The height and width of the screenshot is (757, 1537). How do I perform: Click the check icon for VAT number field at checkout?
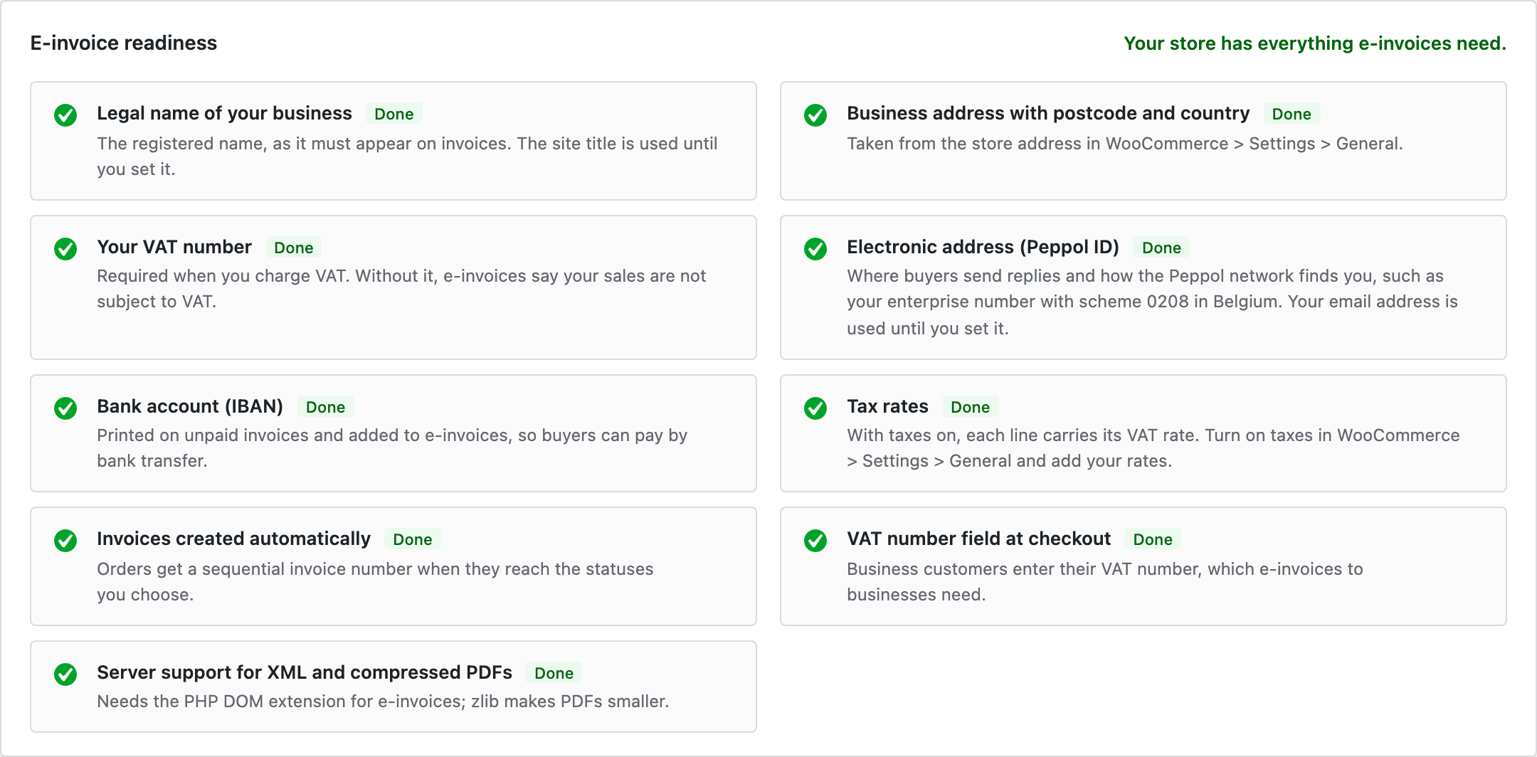pos(815,540)
